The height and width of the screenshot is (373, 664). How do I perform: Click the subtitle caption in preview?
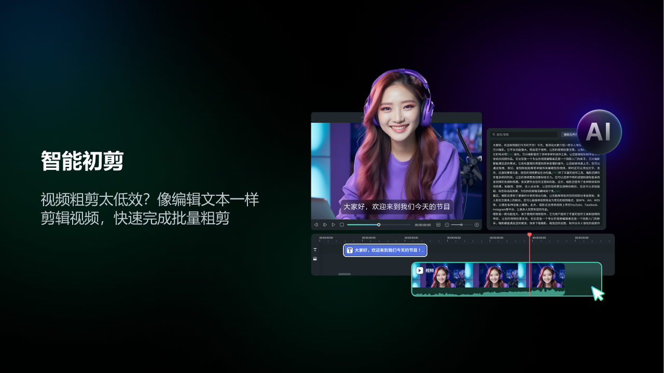click(397, 207)
